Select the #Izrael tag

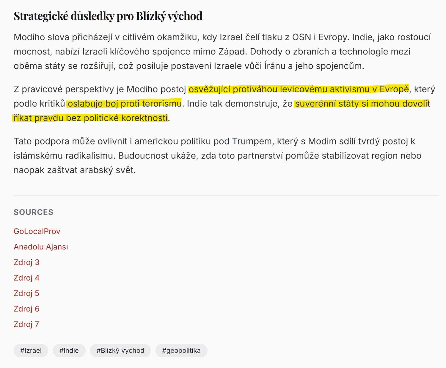tap(31, 350)
